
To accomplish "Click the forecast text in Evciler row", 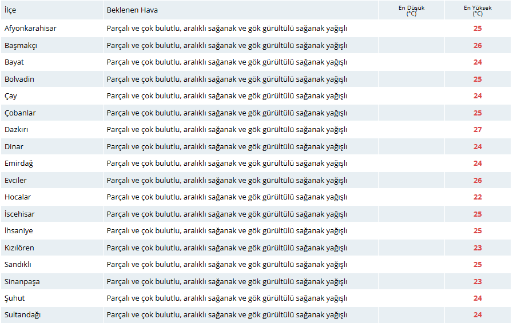I will click(226, 181).
